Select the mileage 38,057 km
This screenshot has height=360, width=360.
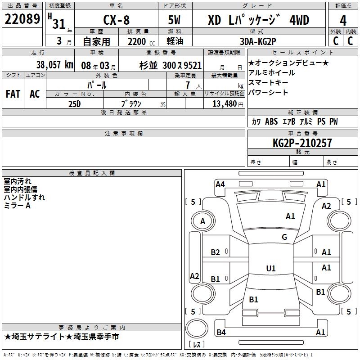pos(55,65)
